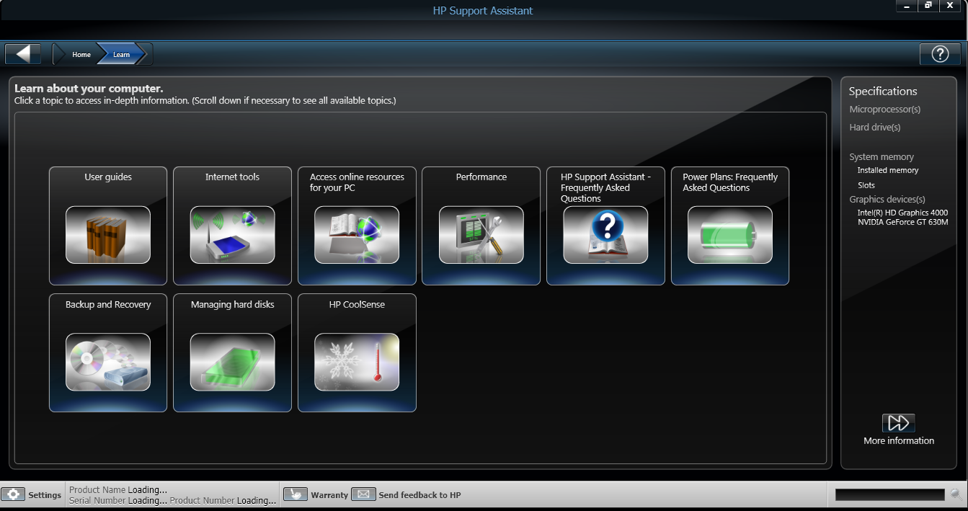Click the Internet tools router icon
Screen dimensions: 968x511
[x=232, y=234]
